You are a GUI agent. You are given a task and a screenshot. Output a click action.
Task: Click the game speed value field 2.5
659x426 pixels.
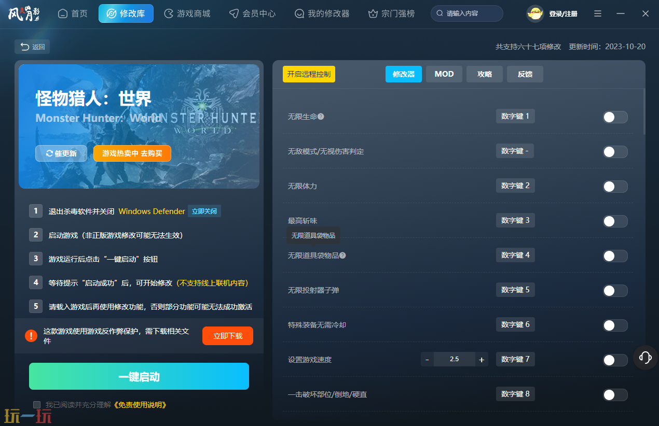click(454, 359)
